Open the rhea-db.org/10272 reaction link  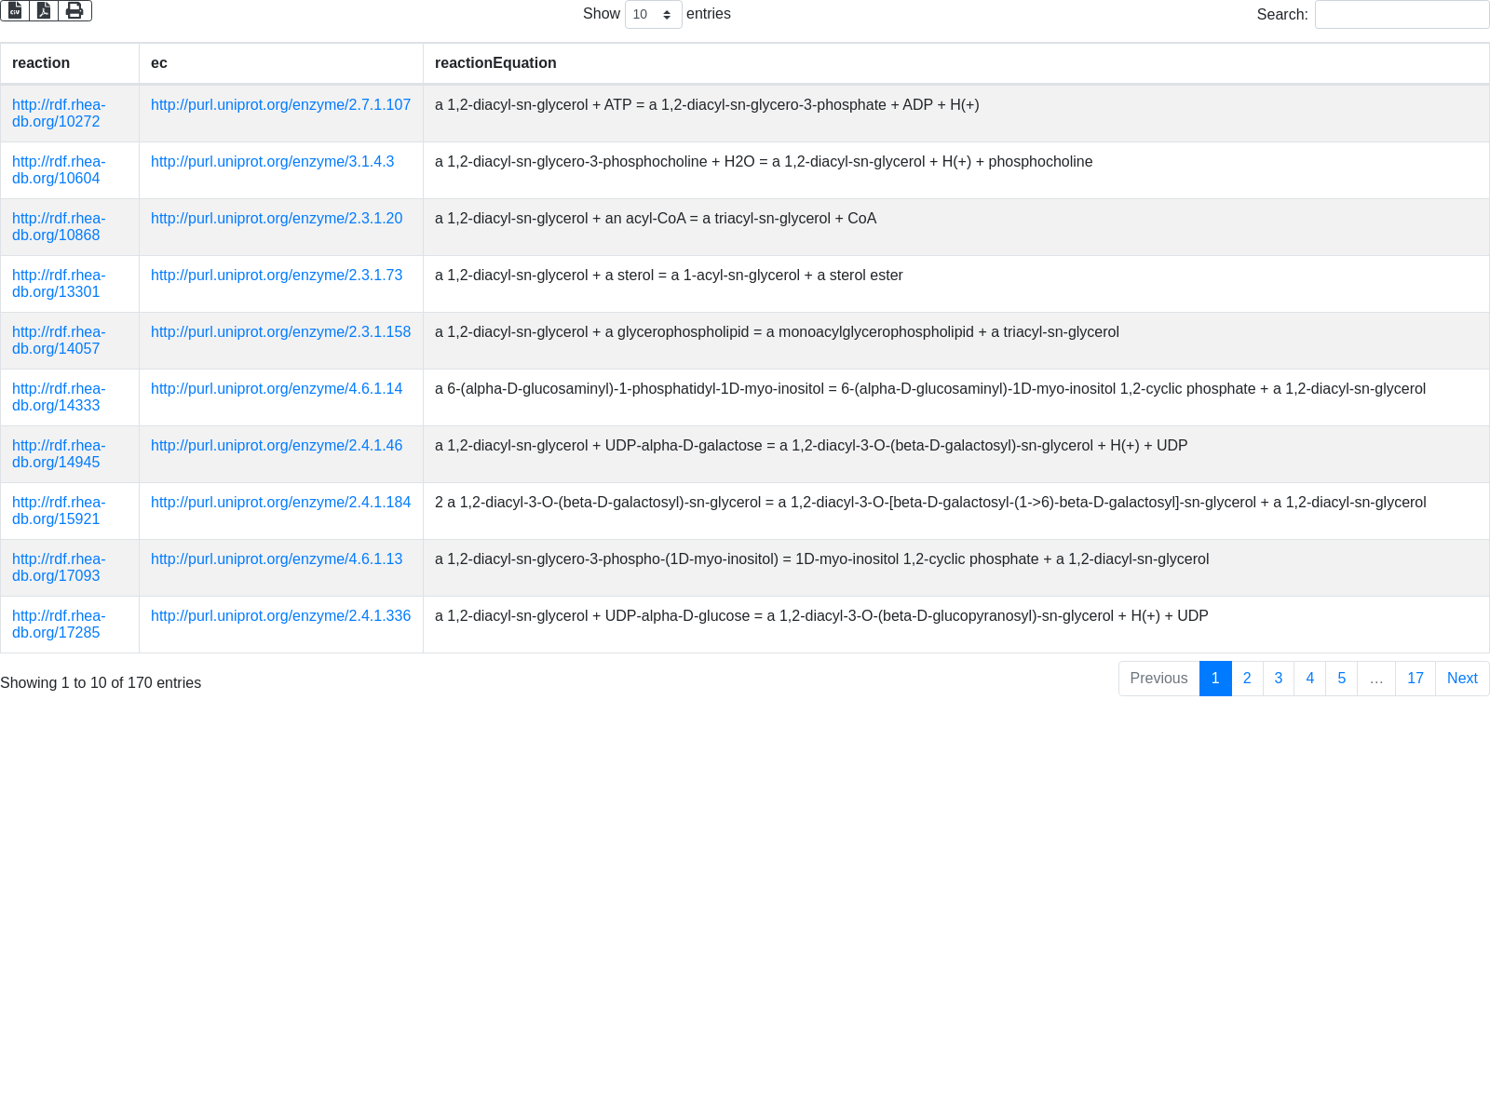58,114
